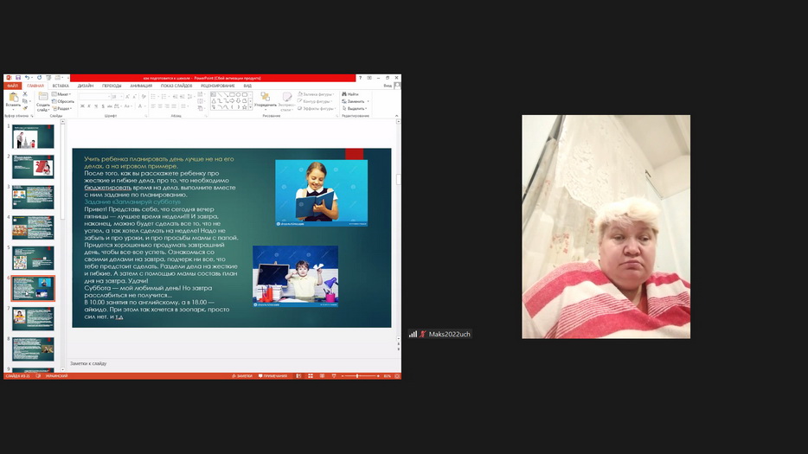
Task: Click the Replace (Заменить) button
Action: point(354,101)
